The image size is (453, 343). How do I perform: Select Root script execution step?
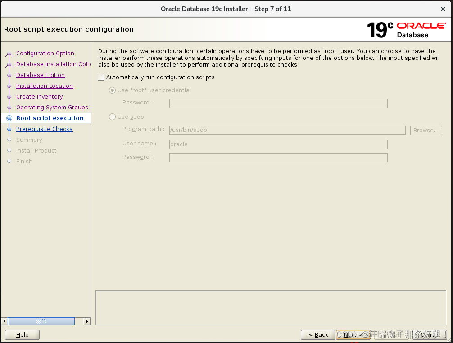click(x=50, y=118)
